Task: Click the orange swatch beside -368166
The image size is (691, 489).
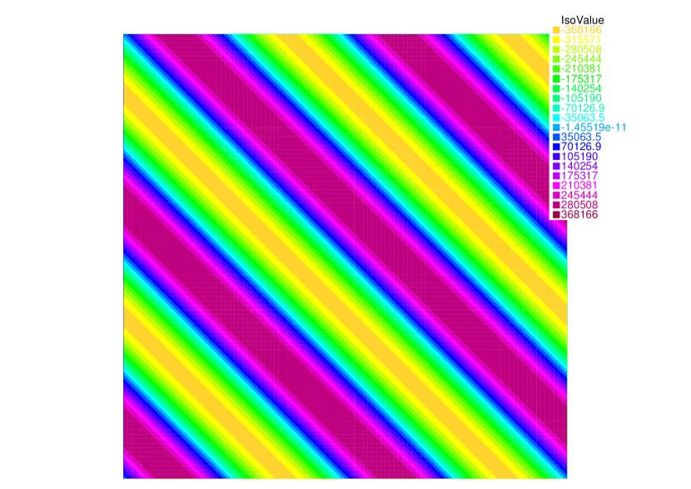Action: point(556,30)
